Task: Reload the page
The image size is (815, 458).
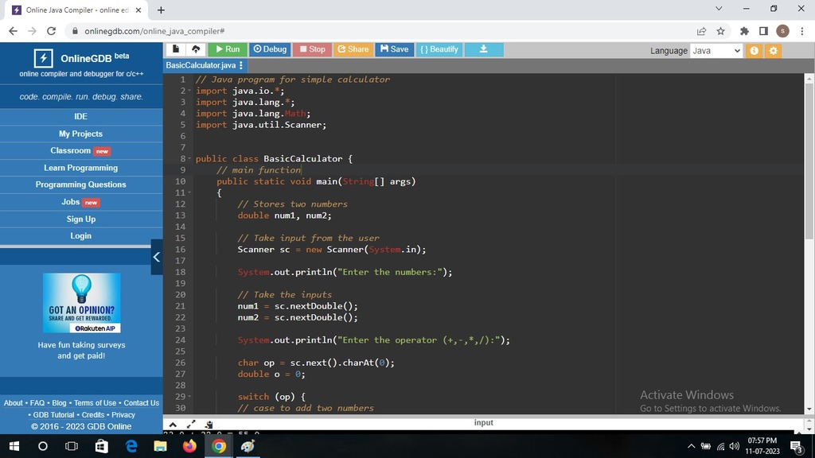Action: point(51,31)
